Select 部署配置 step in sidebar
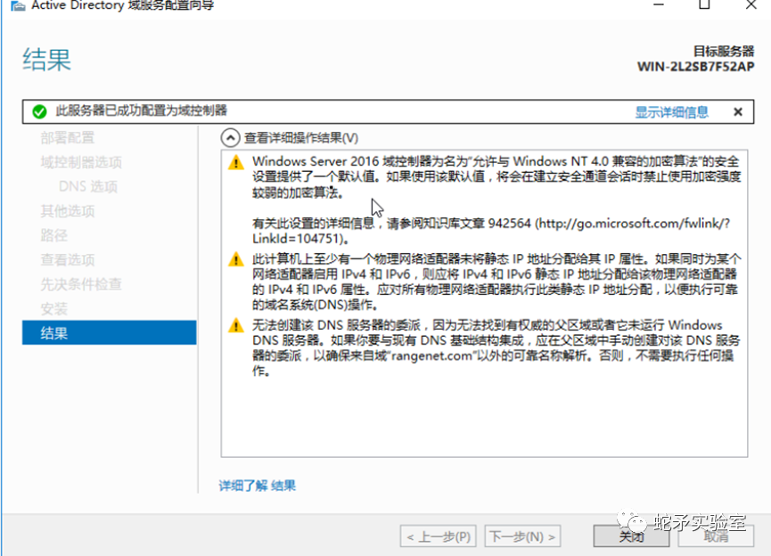This screenshot has width=771, height=556. tap(68, 138)
